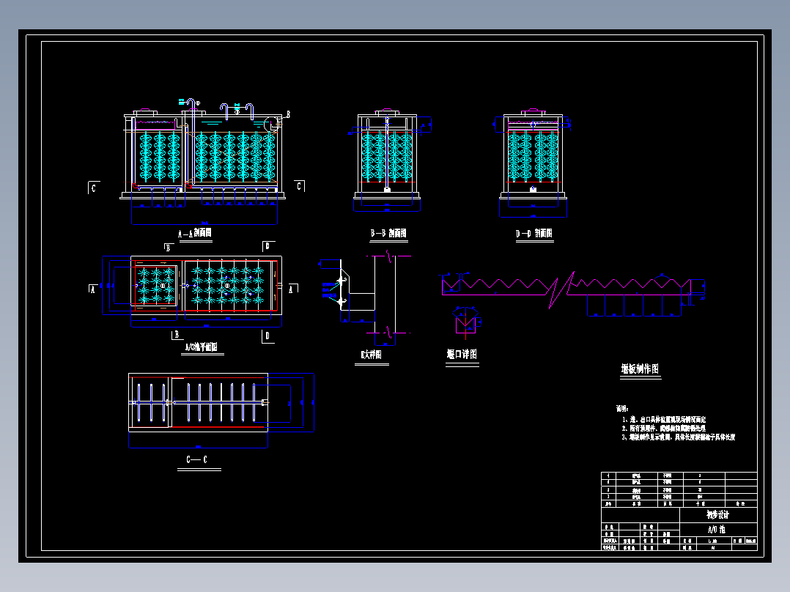Click the 'A-A剖面图' section title

[194, 233]
